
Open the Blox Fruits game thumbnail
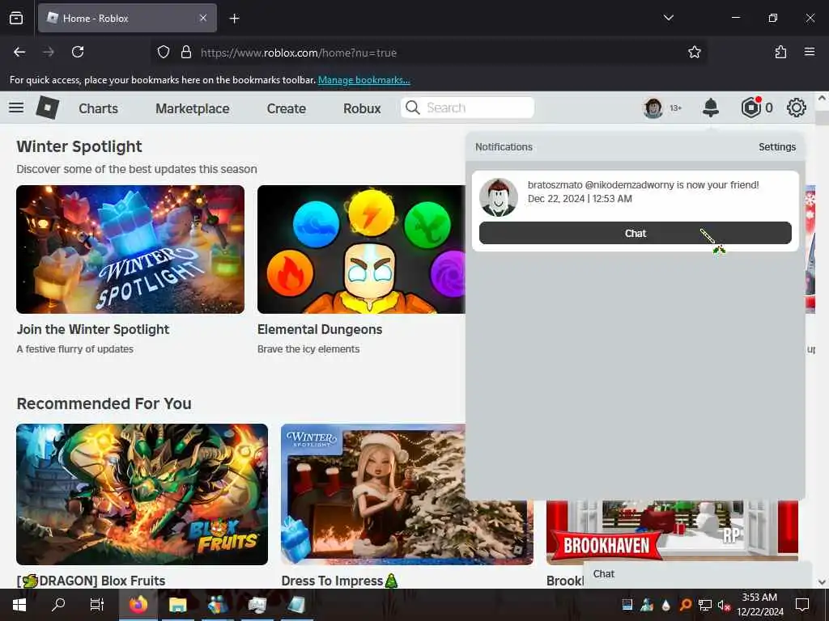coord(142,494)
